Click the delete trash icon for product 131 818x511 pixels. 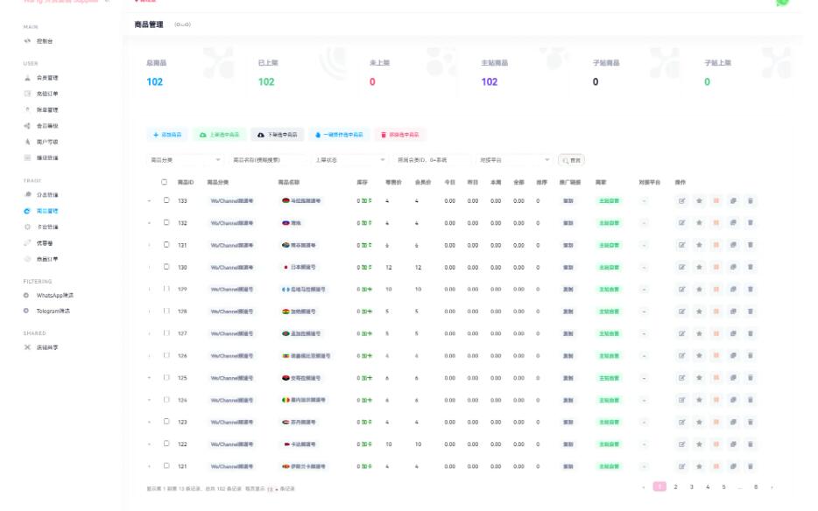[751, 245]
